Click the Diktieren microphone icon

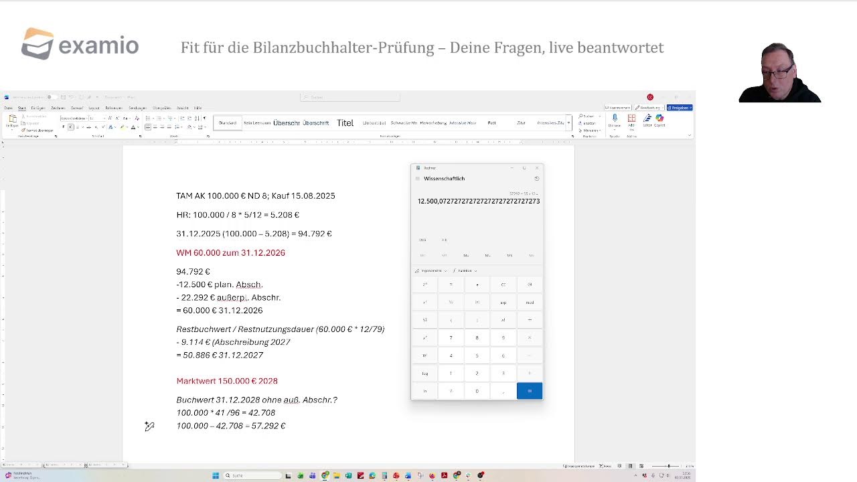(615, 119)
